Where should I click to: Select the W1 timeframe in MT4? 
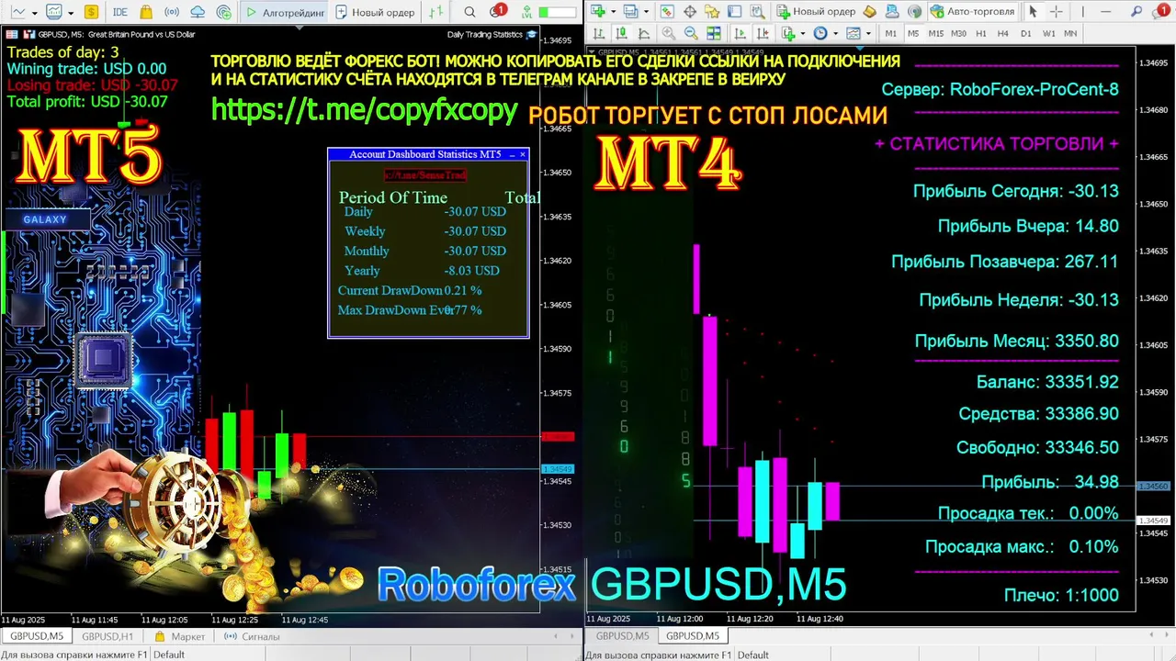[x=1048, y=33]
